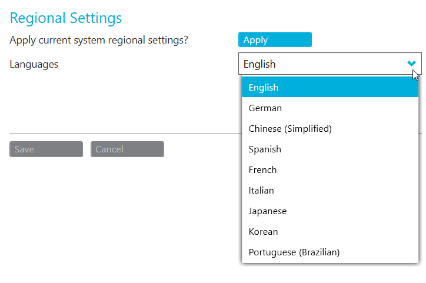Click the Languages combo box showing English
The height and width of the screenshot is (283, 426).
pos(330,64)
